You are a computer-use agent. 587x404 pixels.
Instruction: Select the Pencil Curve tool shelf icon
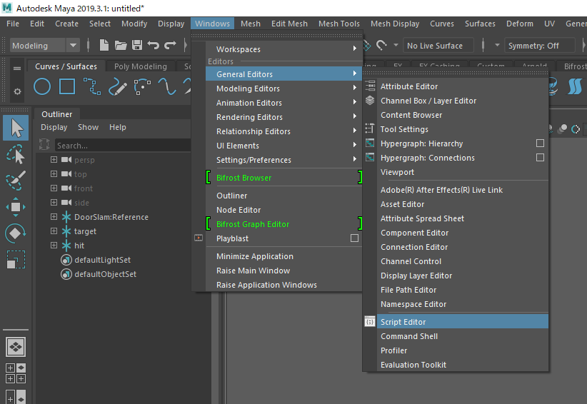coord(118,86)
